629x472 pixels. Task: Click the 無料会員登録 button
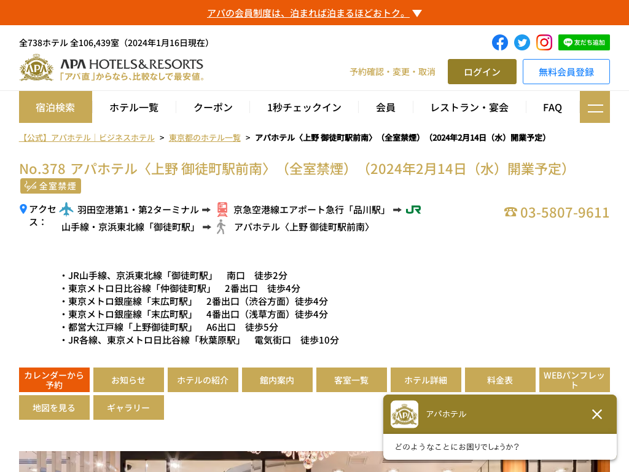coord(566,72)
